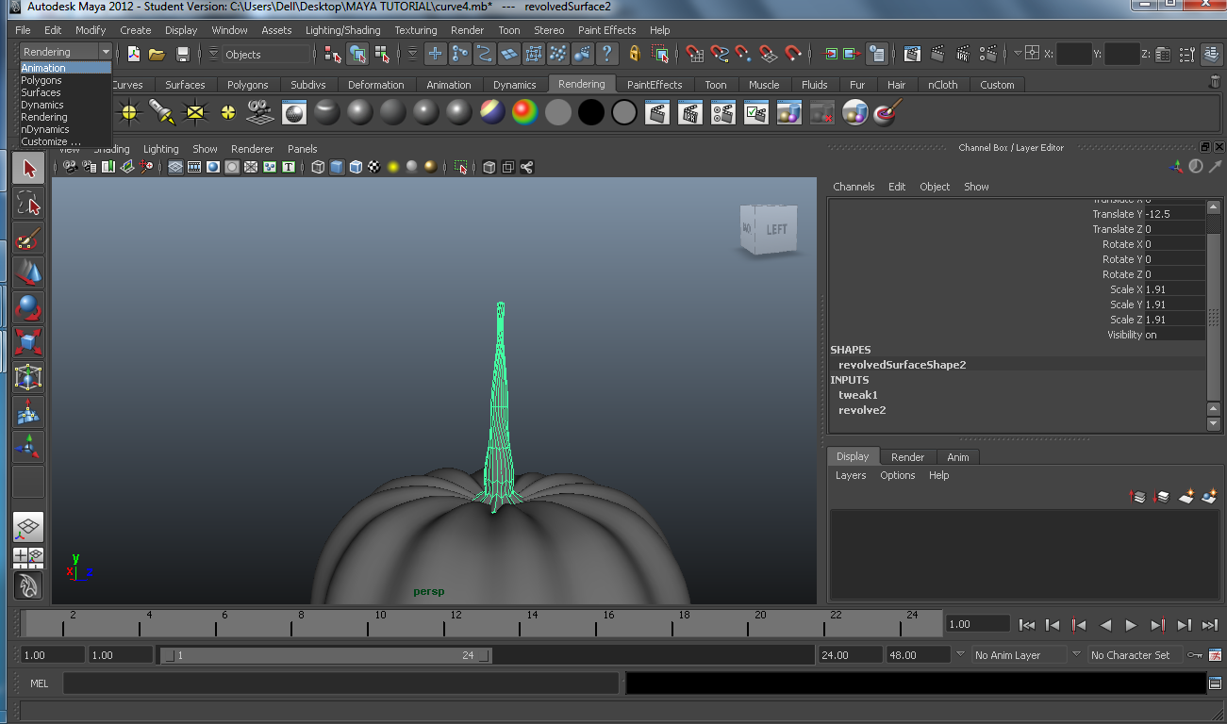Screen dimensions: 1227x724
Task: Open the viewport Renderer menu
Action: (252, 149)
